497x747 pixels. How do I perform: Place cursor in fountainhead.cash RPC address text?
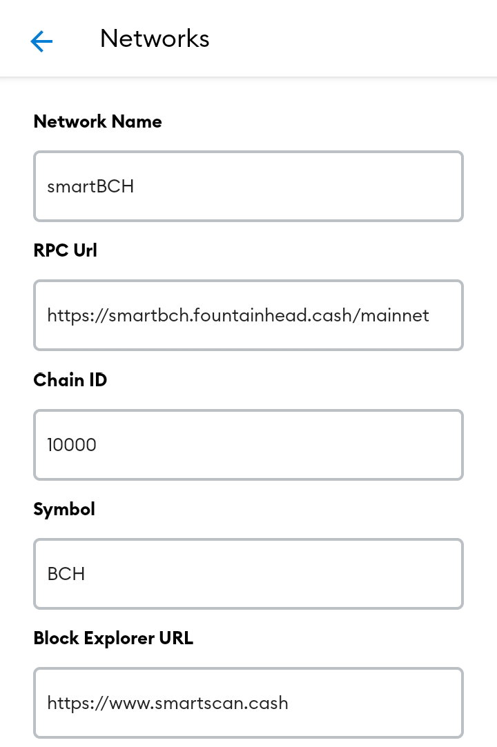(x=238, y=315)
